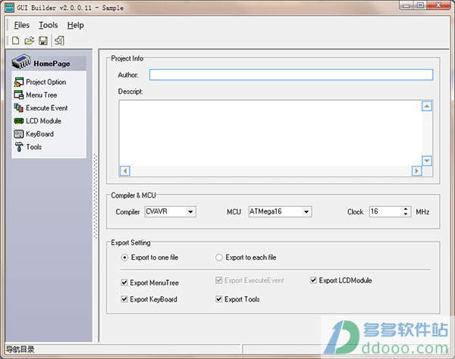Viewport: 455px width, 359px height.
Task: Click the Save floppy disk toolbar icon
Action: [43, 41]
